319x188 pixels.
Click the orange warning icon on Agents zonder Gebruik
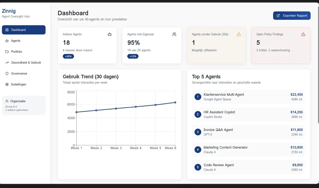(x=239, y=34)
